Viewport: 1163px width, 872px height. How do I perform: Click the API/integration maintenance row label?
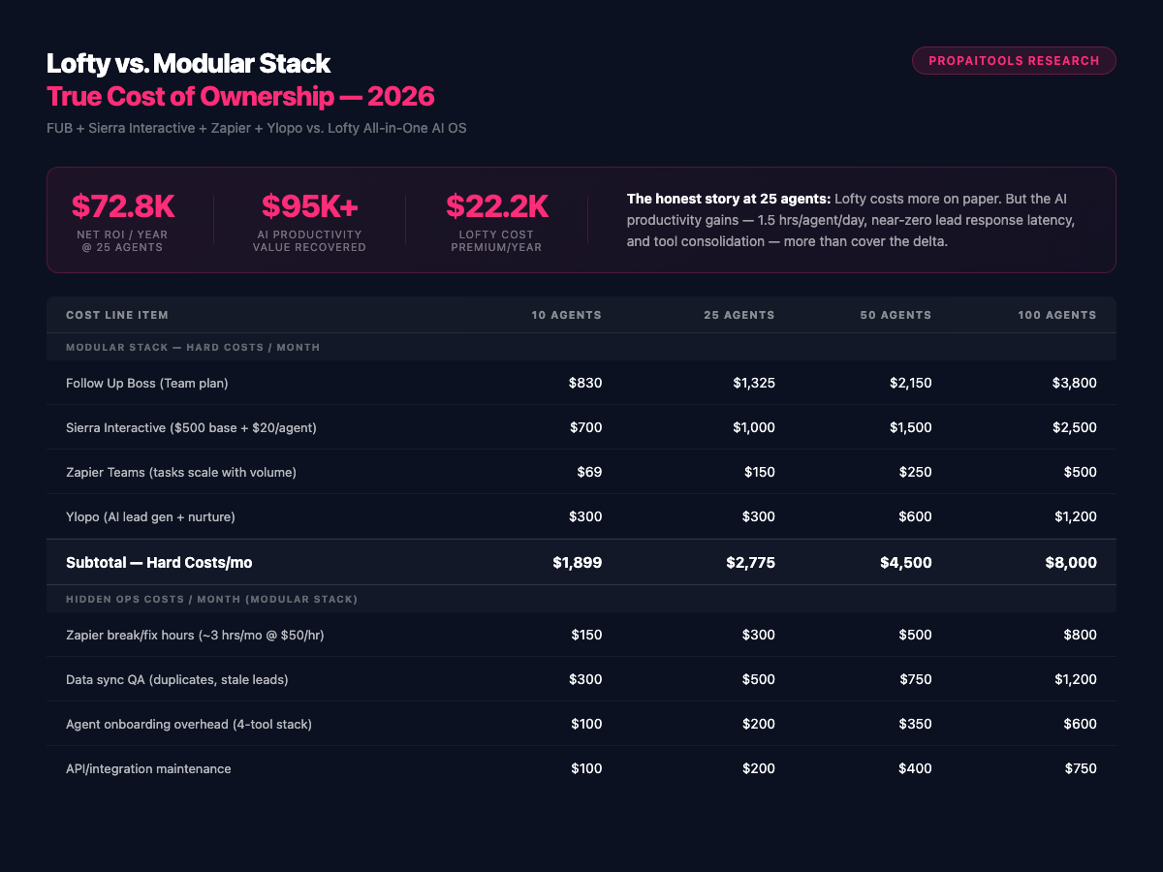tap(148, 768)
